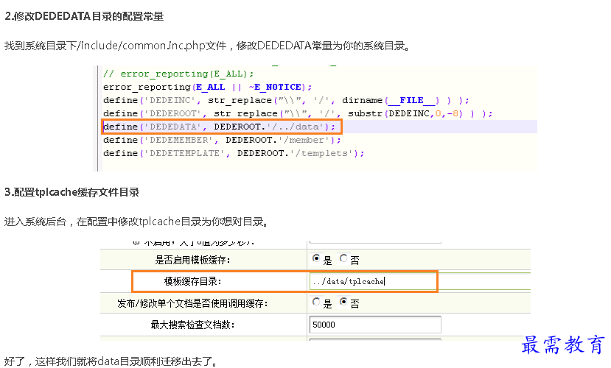Click the 模板缓存目录 label
This screenshot has width=611, height=368.
[x=192, y=281]
